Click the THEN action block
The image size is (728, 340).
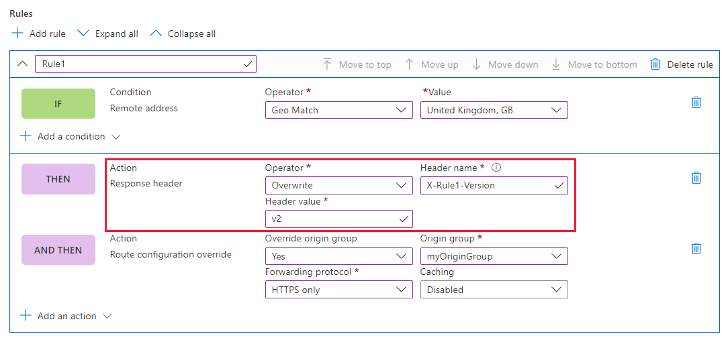pyautogui.click(x=58, y=179)
